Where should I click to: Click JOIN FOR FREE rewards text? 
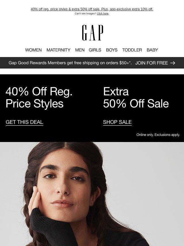point(152,63)
